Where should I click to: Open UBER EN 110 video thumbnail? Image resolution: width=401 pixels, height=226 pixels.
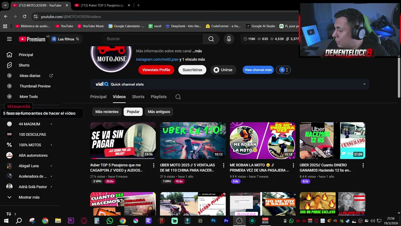coord(193,141)
